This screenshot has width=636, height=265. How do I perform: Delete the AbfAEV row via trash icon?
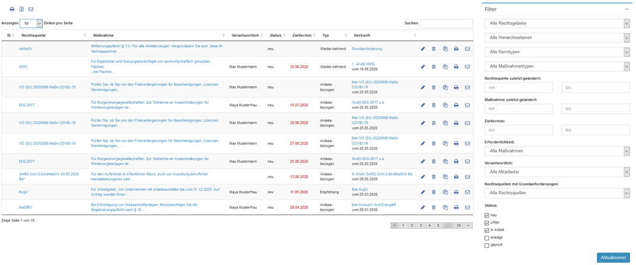pos(434,49)
